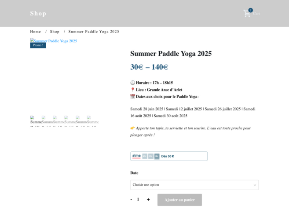Screen dimensions: 289x220
Task: Open the Cart link in header
Action: (256, 14)
